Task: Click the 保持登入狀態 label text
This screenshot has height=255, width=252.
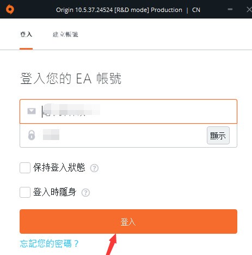Action: [x=59, y=167]
